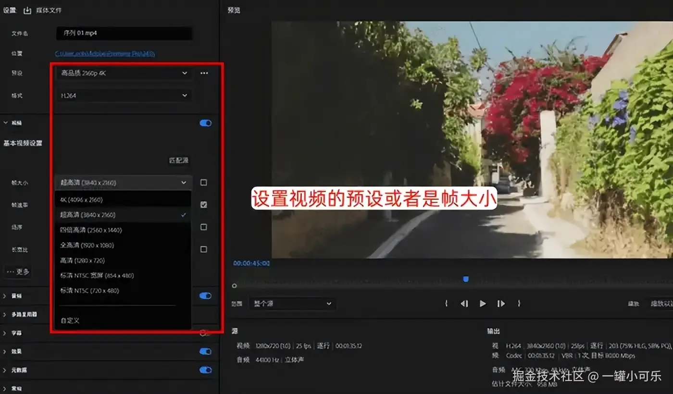
Task: Click the blue playhead marker on timeline
Action: 465,279
